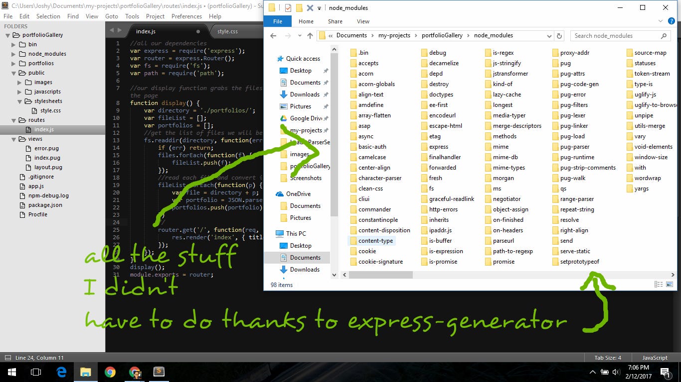The image size is (681, 382).
Task: Expand the bin folder in Sublime sidebar
Action: 13,44
